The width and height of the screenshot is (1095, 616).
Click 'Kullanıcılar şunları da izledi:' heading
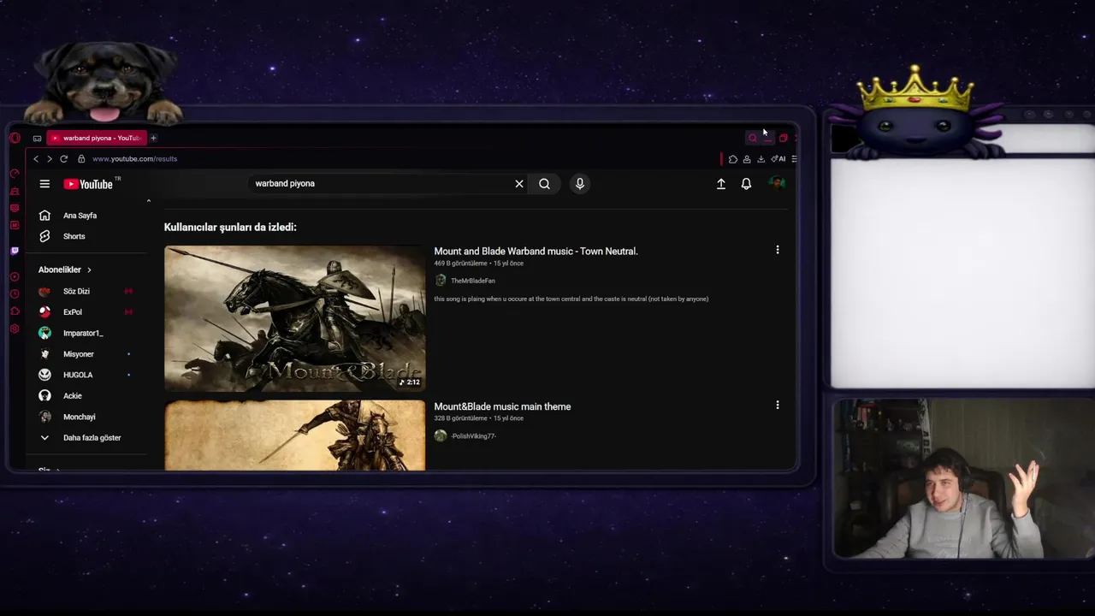(230, 228)
